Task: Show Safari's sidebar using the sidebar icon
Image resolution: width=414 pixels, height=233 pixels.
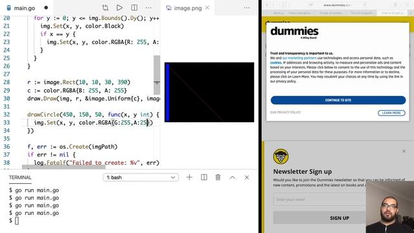Action: coord(284,5)
